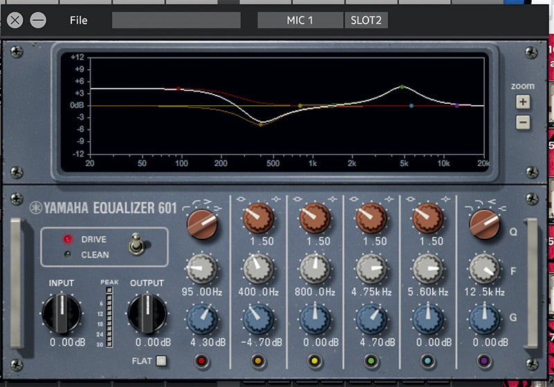Click the INPUT gain knob

tap(62, 313)
